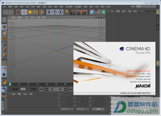Click the Object Manager home path icon
161x116 pixels.
pyautogui.click(x=148, y=11)
